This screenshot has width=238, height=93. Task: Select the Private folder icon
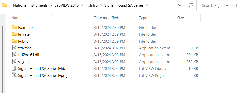point(14,34)
